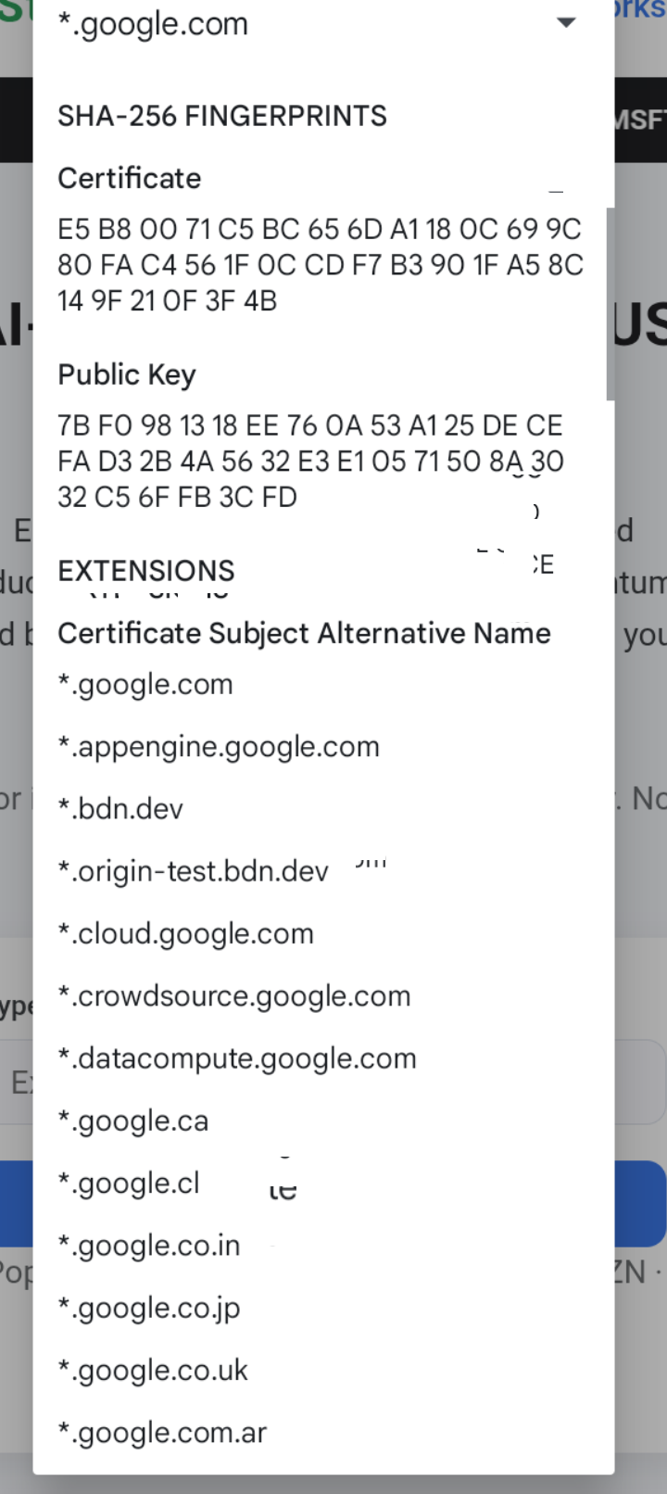The image size is (667, 1494).
Task: Click the EXTENSIONS section heading
Action: click(x=146, y=571)
